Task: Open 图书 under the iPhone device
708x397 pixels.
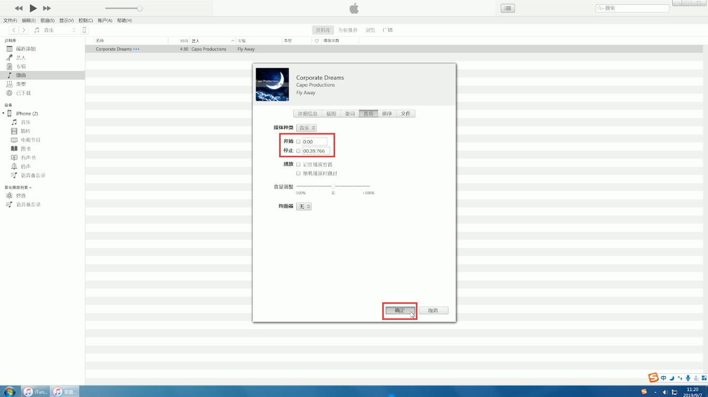Action: click(25, 149)
